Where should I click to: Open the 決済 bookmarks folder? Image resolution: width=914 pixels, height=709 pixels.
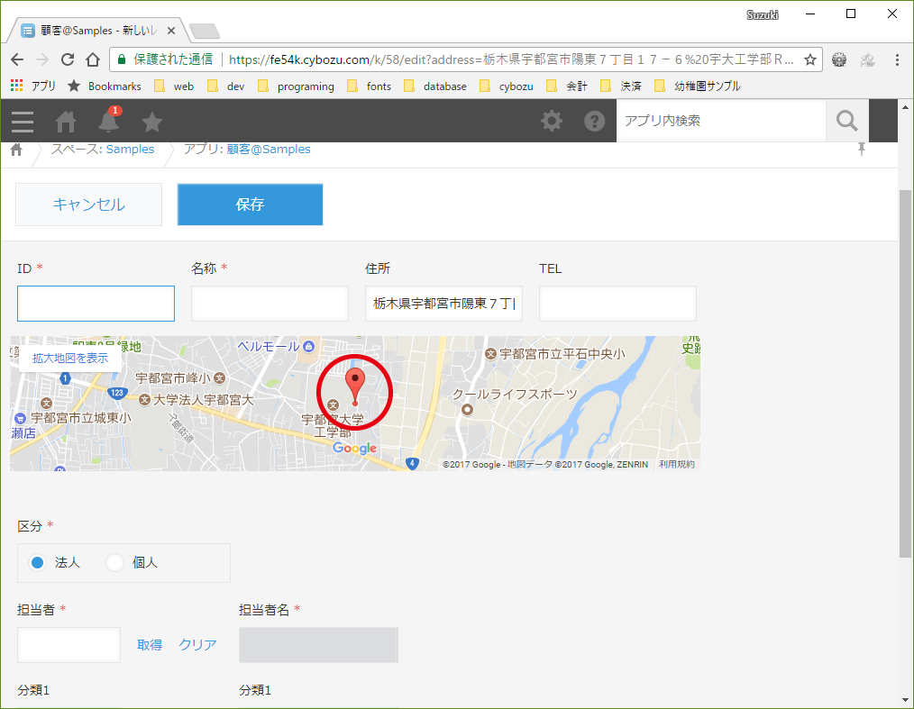click(x=621, y=86)
